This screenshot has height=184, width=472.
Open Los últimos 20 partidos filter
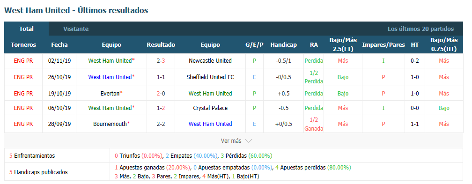pyautogui.click(x=420, y=29)
